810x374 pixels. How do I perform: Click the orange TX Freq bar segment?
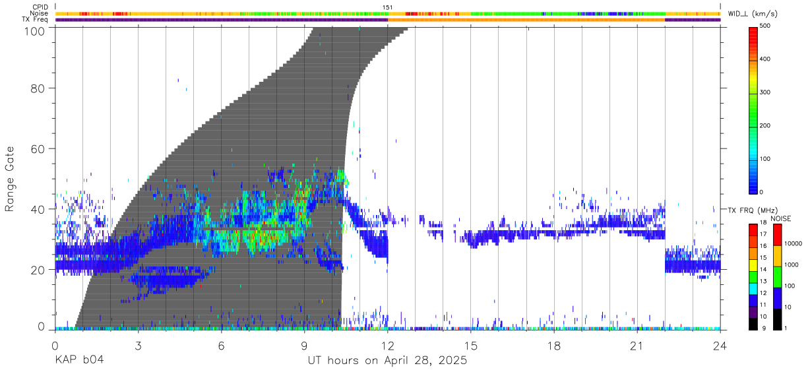point(526,20)
